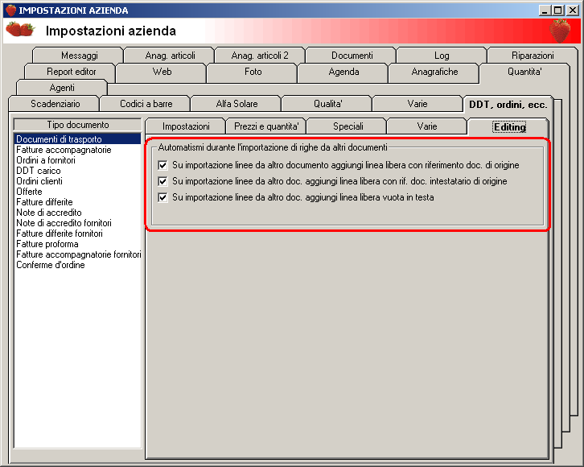This screenshot has height=467, width=584.
Task: Click the strawberry logo at right of header
Action: click(x=560, y=31)
